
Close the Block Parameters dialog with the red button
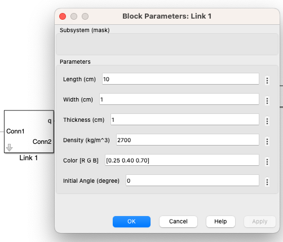coord(63,16)
